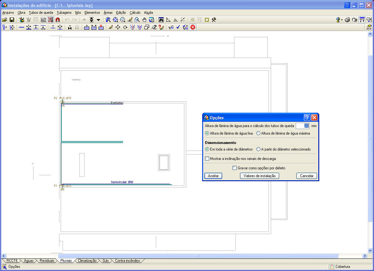
Task: Open the Tubos de queda menu
Action: click(x=41, y=13)
